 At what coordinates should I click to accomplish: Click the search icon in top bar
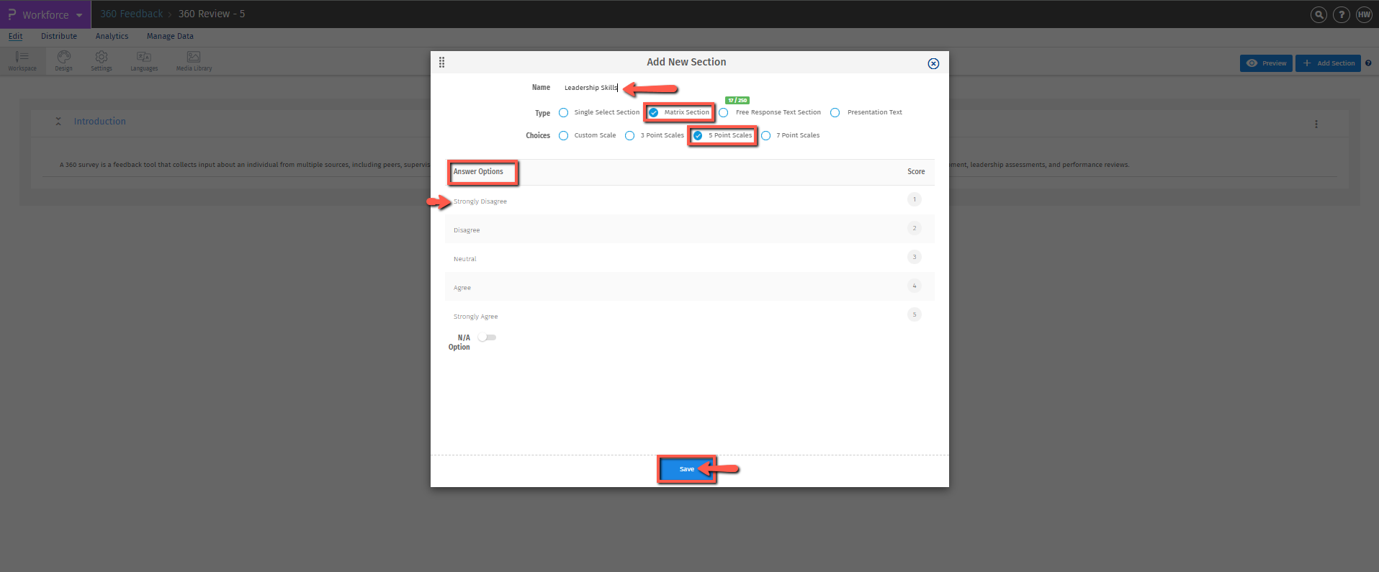1319,14
